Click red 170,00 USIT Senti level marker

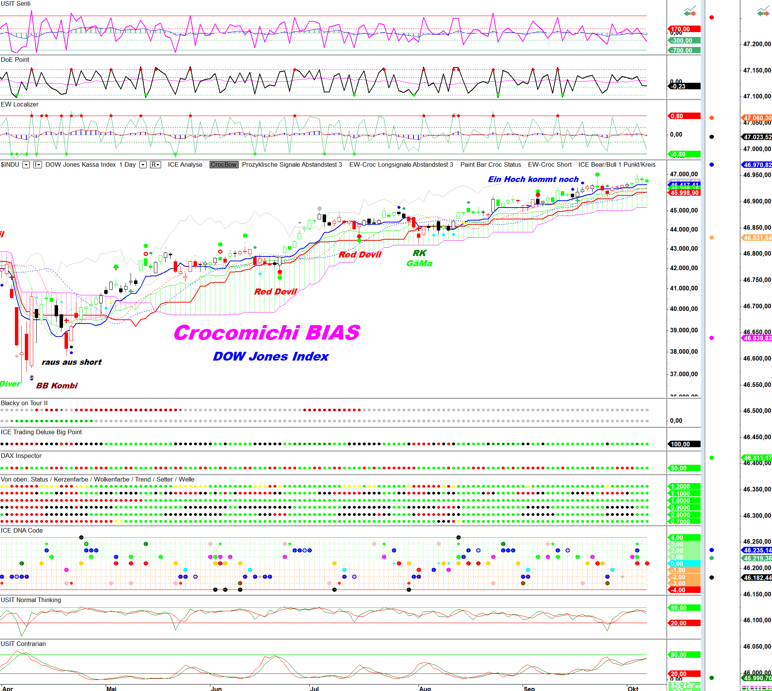click(684, 29)
